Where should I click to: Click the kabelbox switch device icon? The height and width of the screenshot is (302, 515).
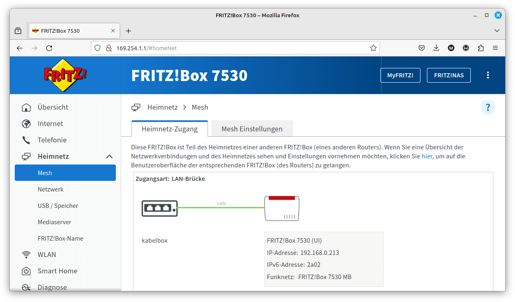pyautogui.click(x=160, y=208)
